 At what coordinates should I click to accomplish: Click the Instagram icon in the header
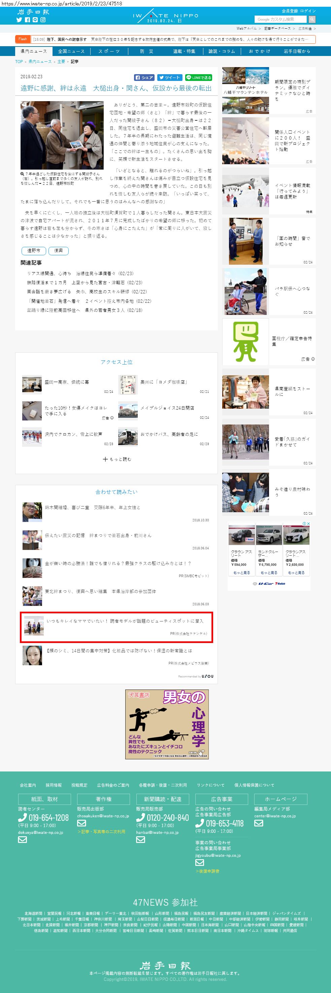coord(43,20)
